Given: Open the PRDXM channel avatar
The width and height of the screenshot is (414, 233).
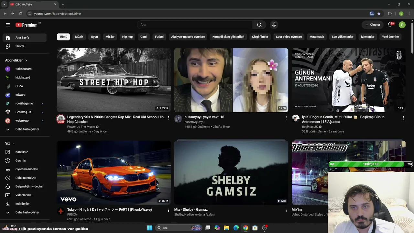Looking at the screenshot, I should point(61,211).
